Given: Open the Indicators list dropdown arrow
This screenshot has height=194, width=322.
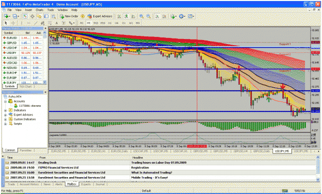Looking at the screenshot, I should (x=176, y=16).
